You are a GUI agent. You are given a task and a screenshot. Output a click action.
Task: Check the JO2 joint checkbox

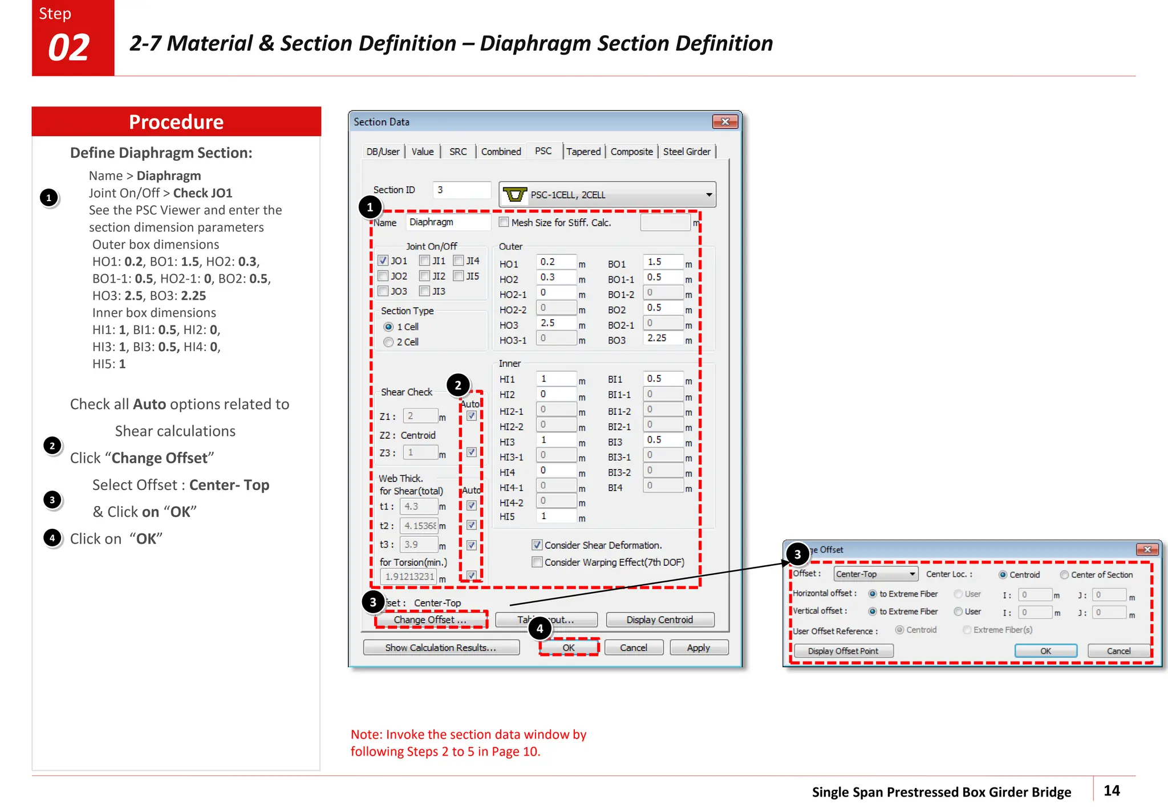[x=383, y=276]
